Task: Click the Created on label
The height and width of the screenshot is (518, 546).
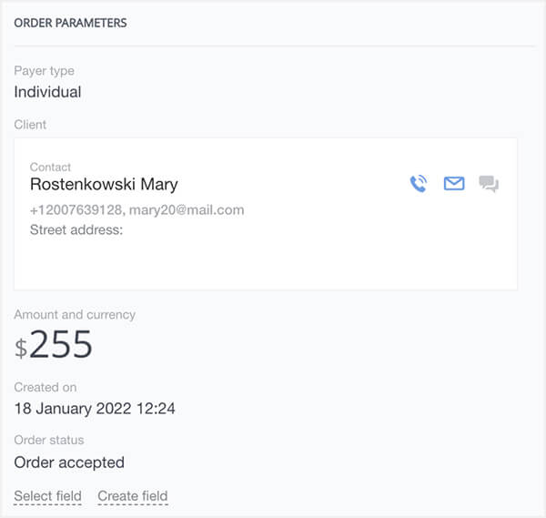Action: [45, 387]
